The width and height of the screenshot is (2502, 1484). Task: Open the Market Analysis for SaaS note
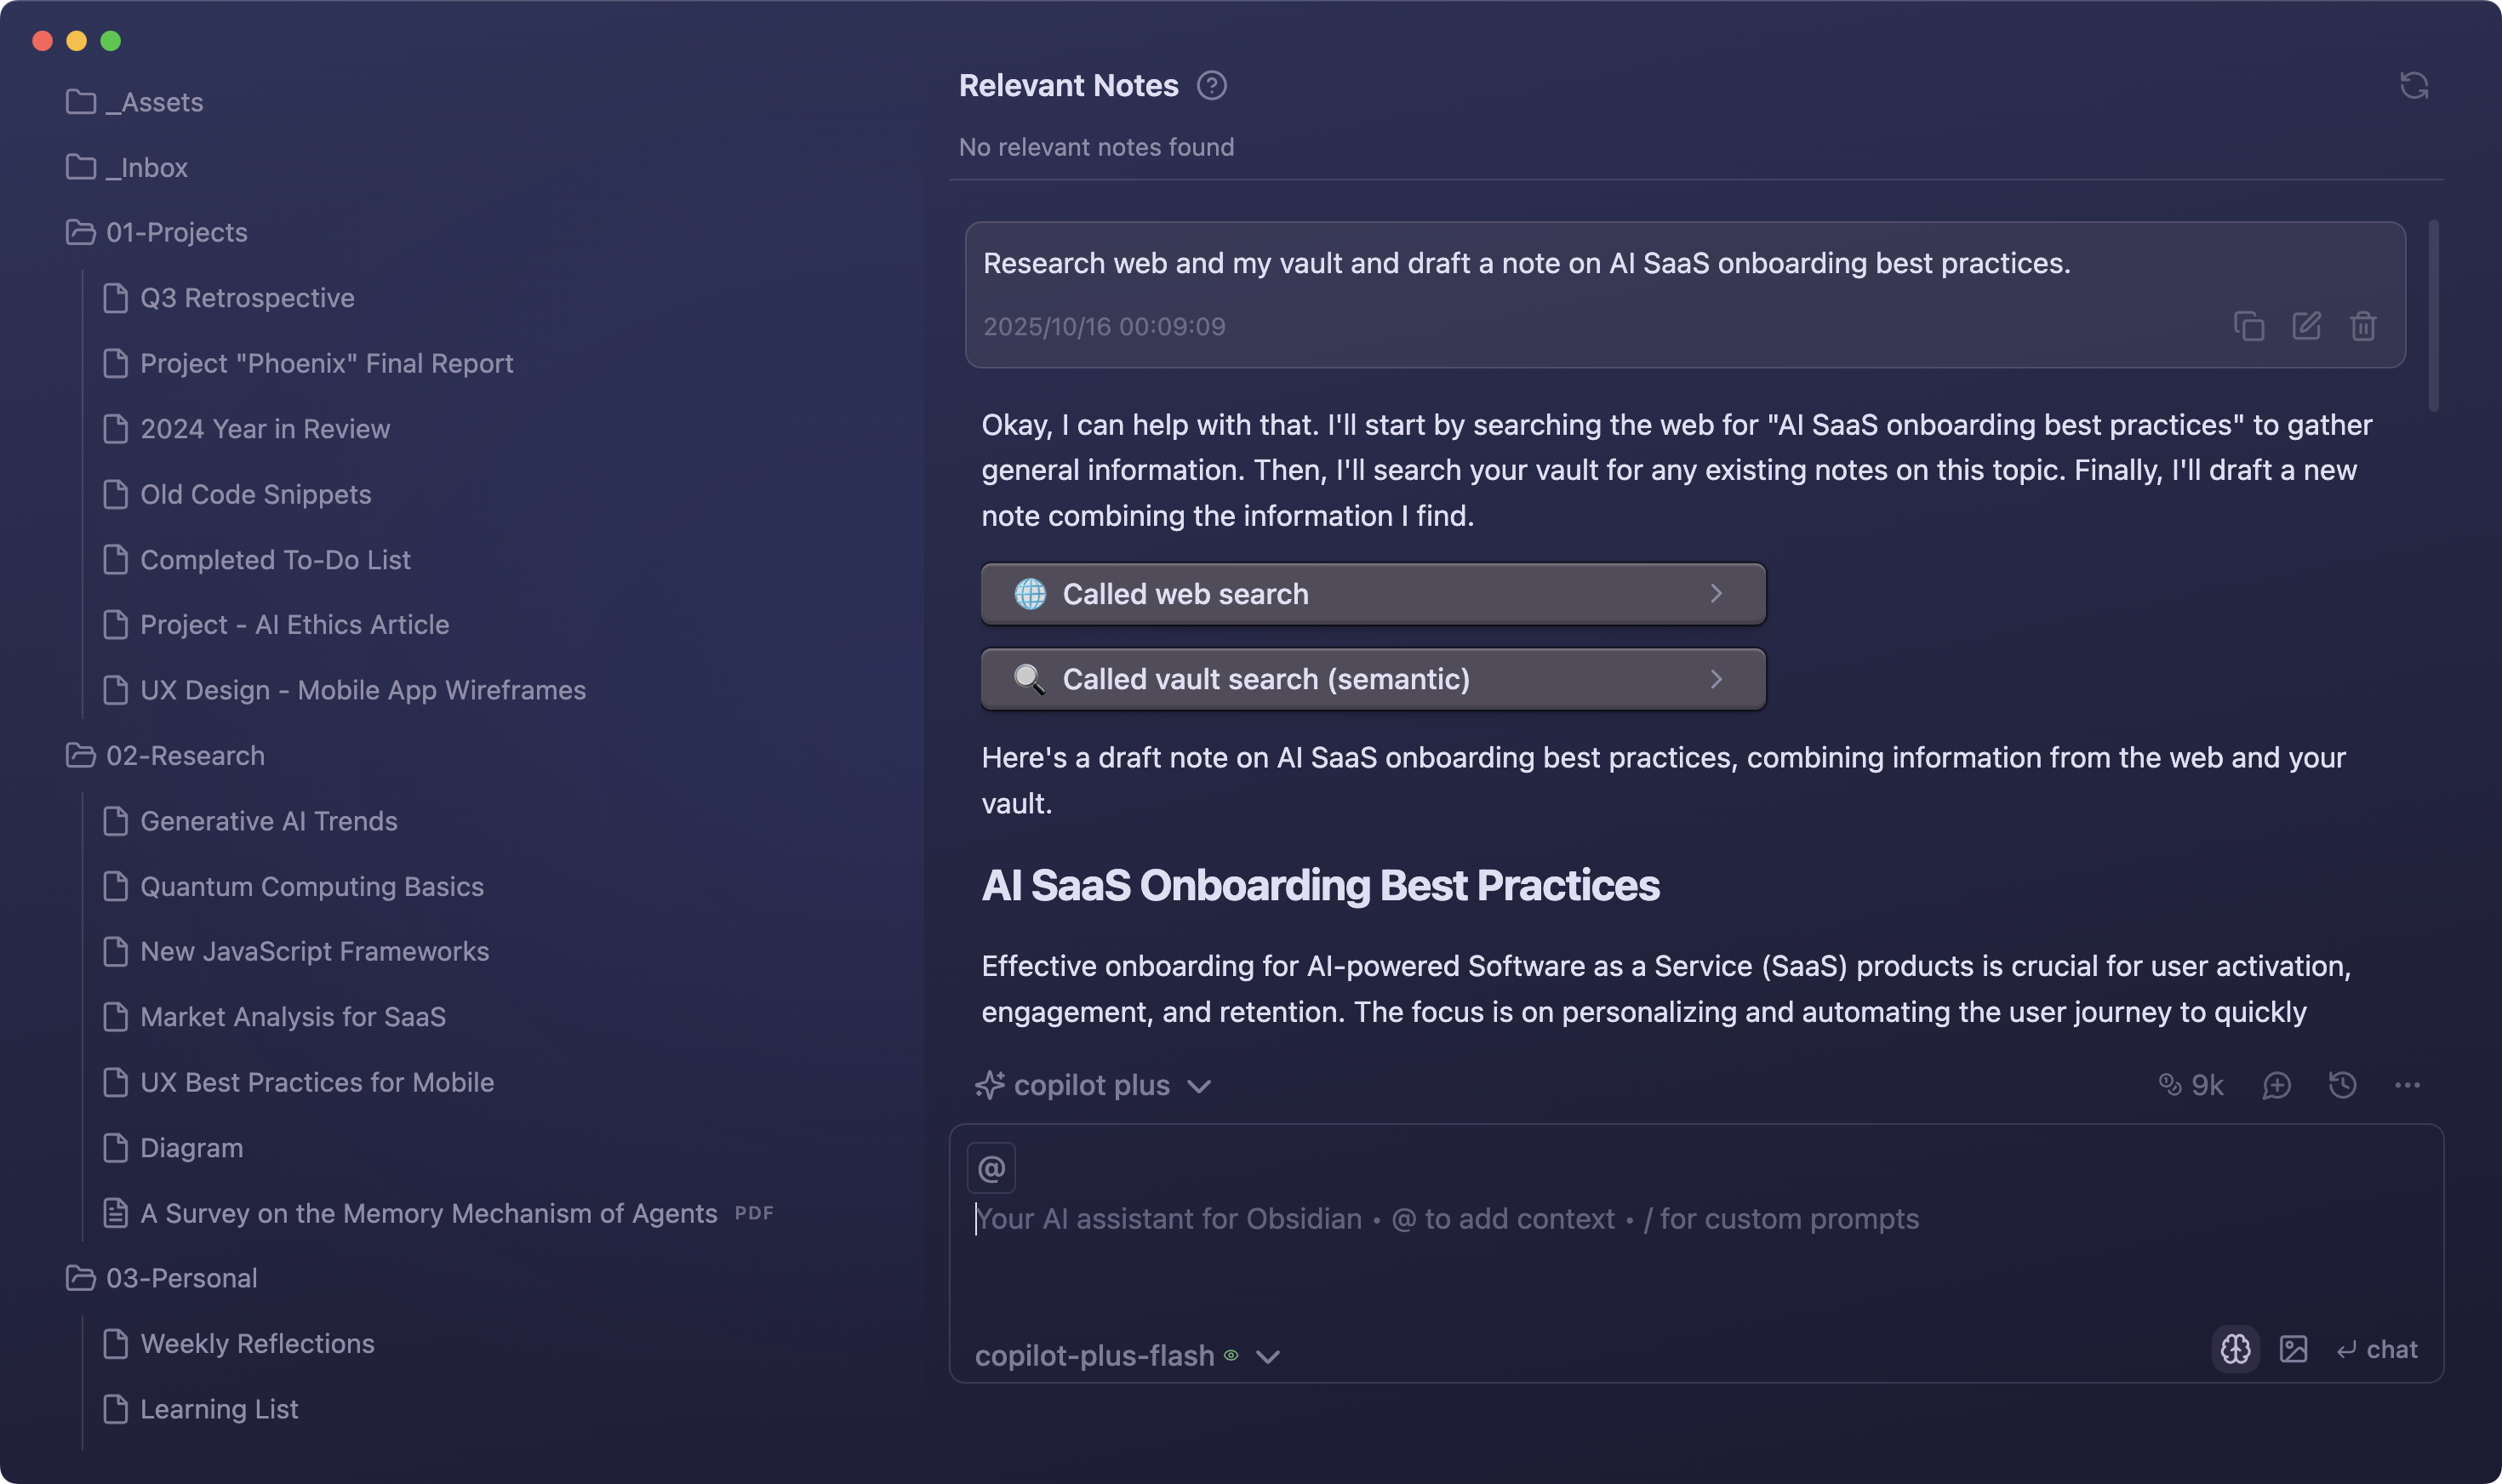(x=292, y=1017)
